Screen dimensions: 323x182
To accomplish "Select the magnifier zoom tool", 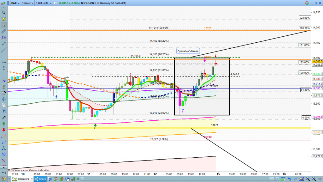I will coord(4,13).
